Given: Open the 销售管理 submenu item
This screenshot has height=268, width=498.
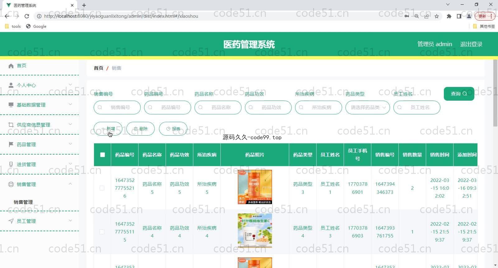Looking at the screenshot, I should point(23,202).
